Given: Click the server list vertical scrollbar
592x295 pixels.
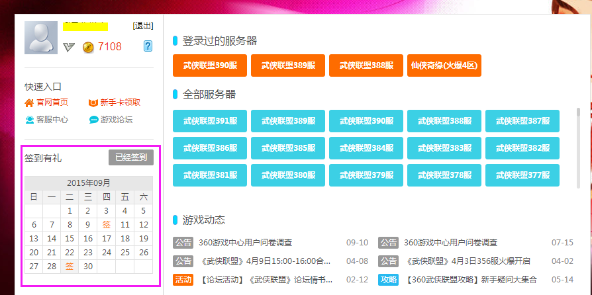Looking at the screenshot, I should tap(578, 112).
